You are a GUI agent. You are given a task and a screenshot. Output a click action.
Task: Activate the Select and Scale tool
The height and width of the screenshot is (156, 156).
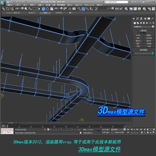tap(52, 9)
